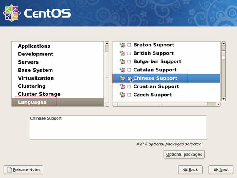The image size is (237, 178).
Task: Enable the British Support checkbox
Action: [129, 53]
